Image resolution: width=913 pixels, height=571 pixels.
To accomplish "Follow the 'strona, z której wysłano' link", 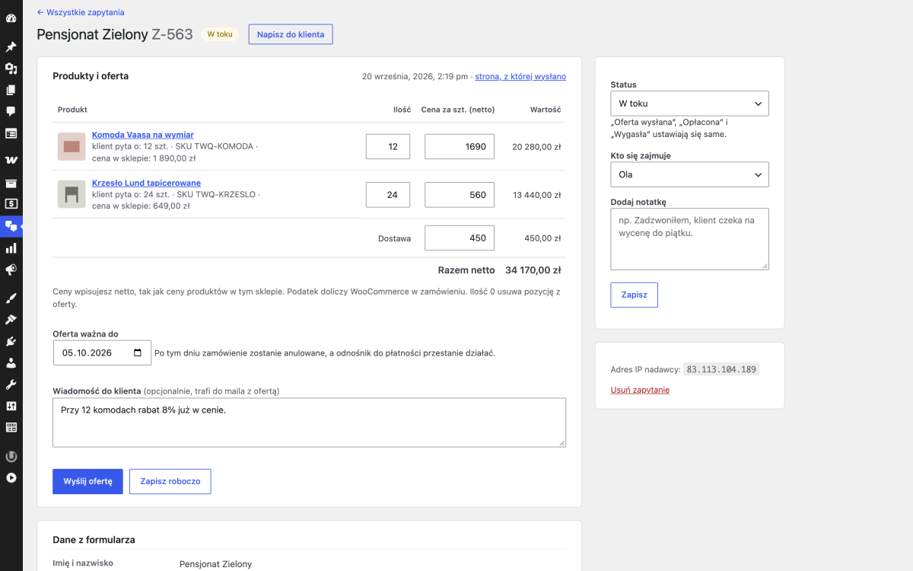I will [x=520, y=76].
